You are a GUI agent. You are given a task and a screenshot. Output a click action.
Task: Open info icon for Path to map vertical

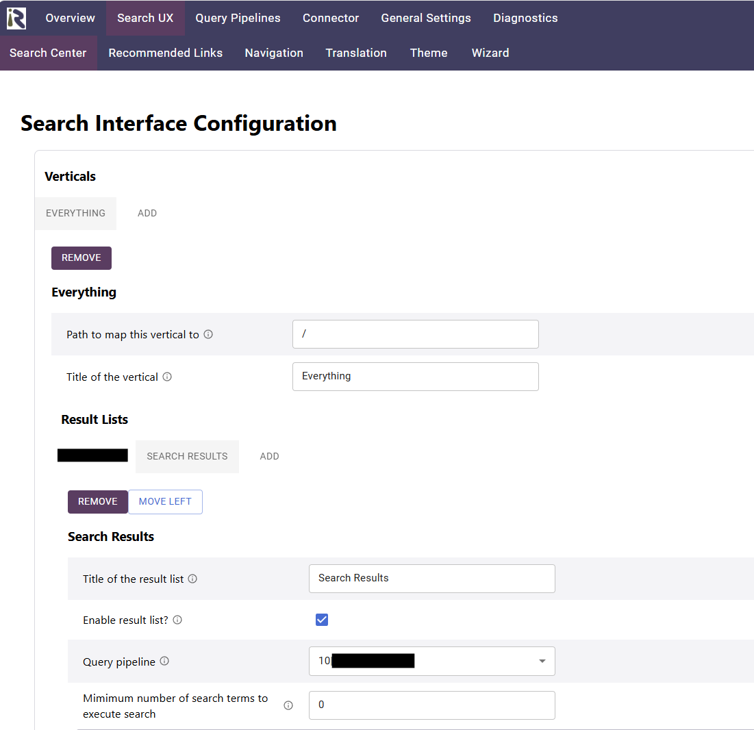coord(208,334)
